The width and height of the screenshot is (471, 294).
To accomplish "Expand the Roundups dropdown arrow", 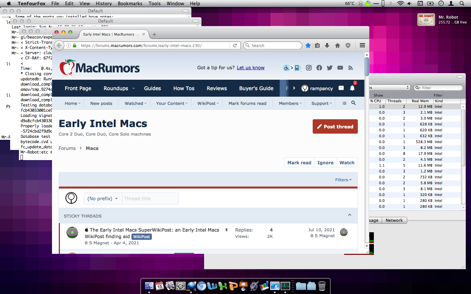I will click(x=133, y=89).
